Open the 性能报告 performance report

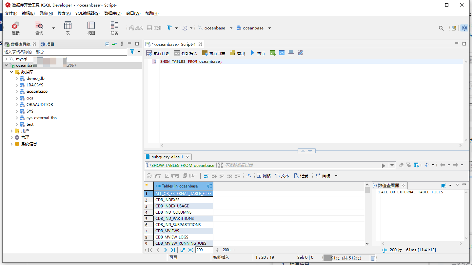coord(186,53)
